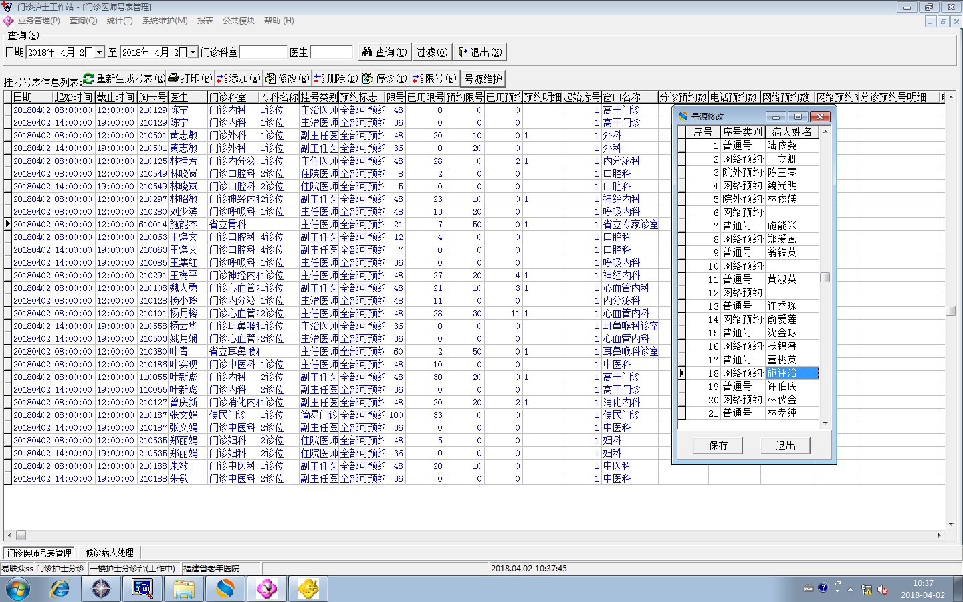Click the 号源修改 list scroll-down arrow
This screenshot has width=963, height=602.
825,423
